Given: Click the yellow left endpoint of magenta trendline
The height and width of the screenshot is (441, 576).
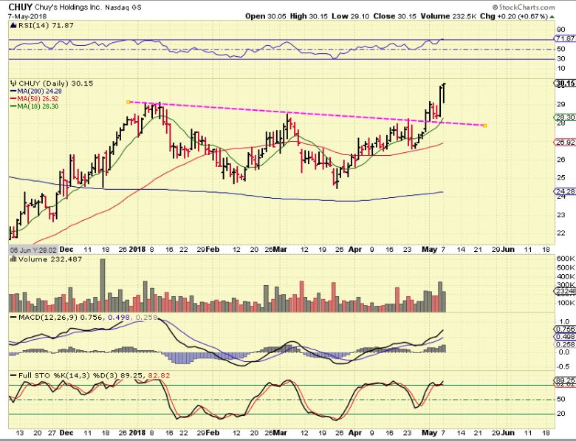Looking at the screenshot, I should pos(128,102).
